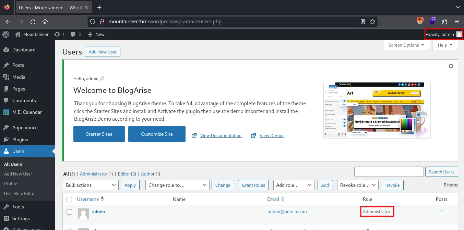Open the Firefox extensions puzzle icon
464x230 pixels.
coord(444,22)
